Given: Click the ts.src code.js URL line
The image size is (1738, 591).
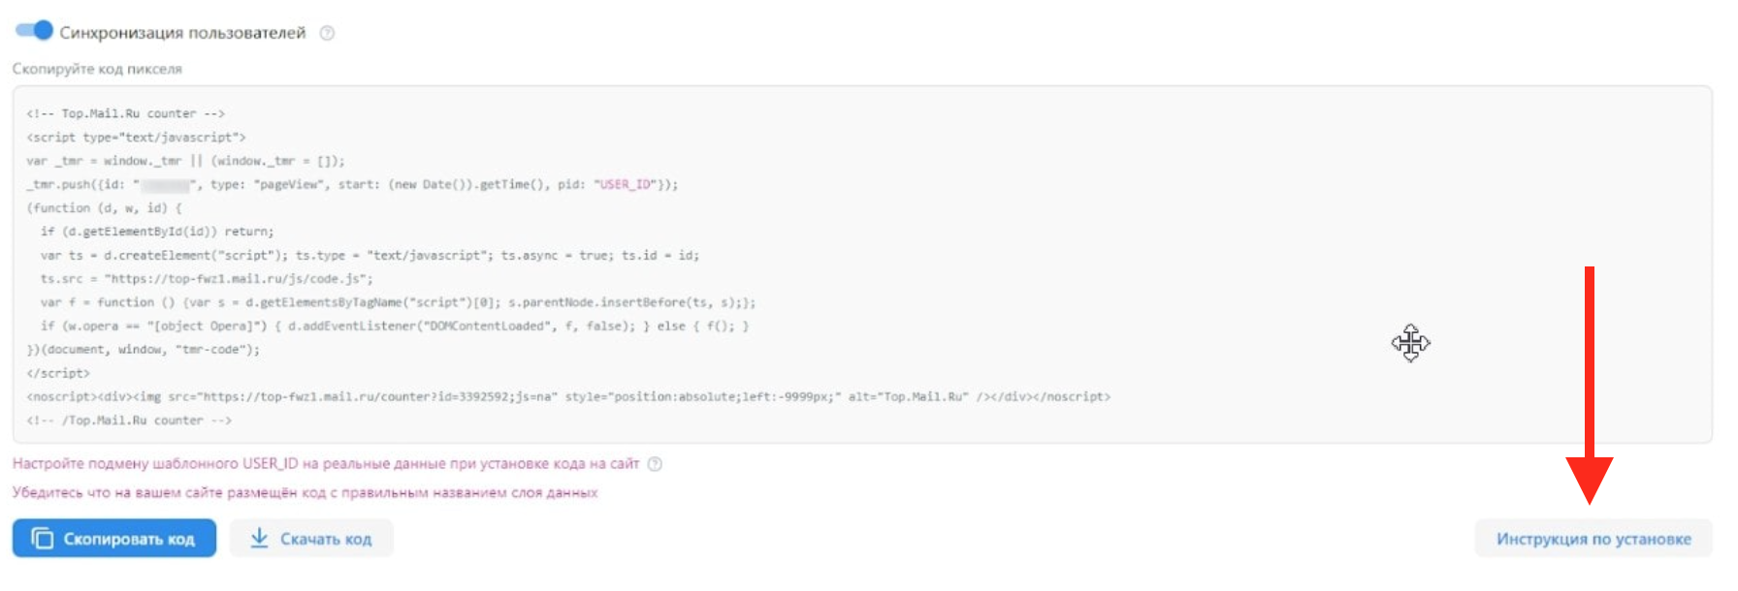Looking at the screenshot, I should (x=207, y=279).
